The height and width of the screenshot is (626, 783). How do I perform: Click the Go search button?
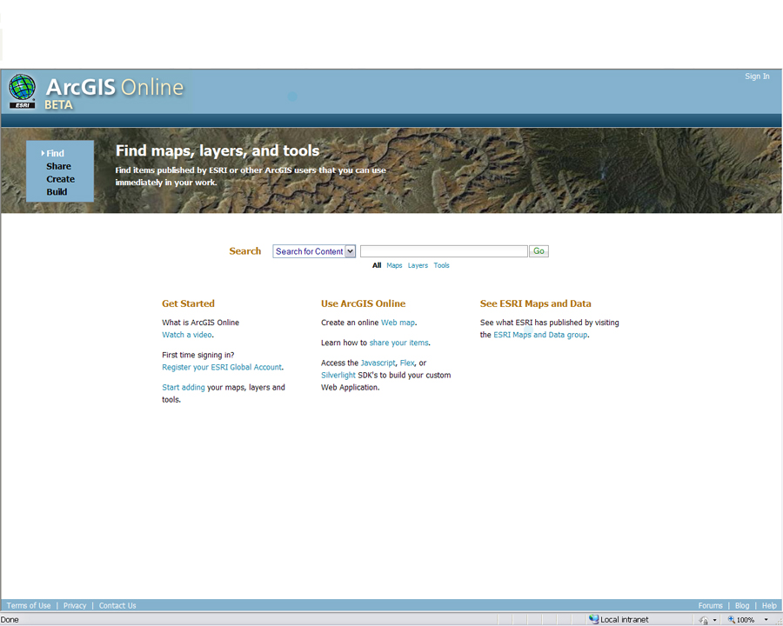(x=539, y=251)
